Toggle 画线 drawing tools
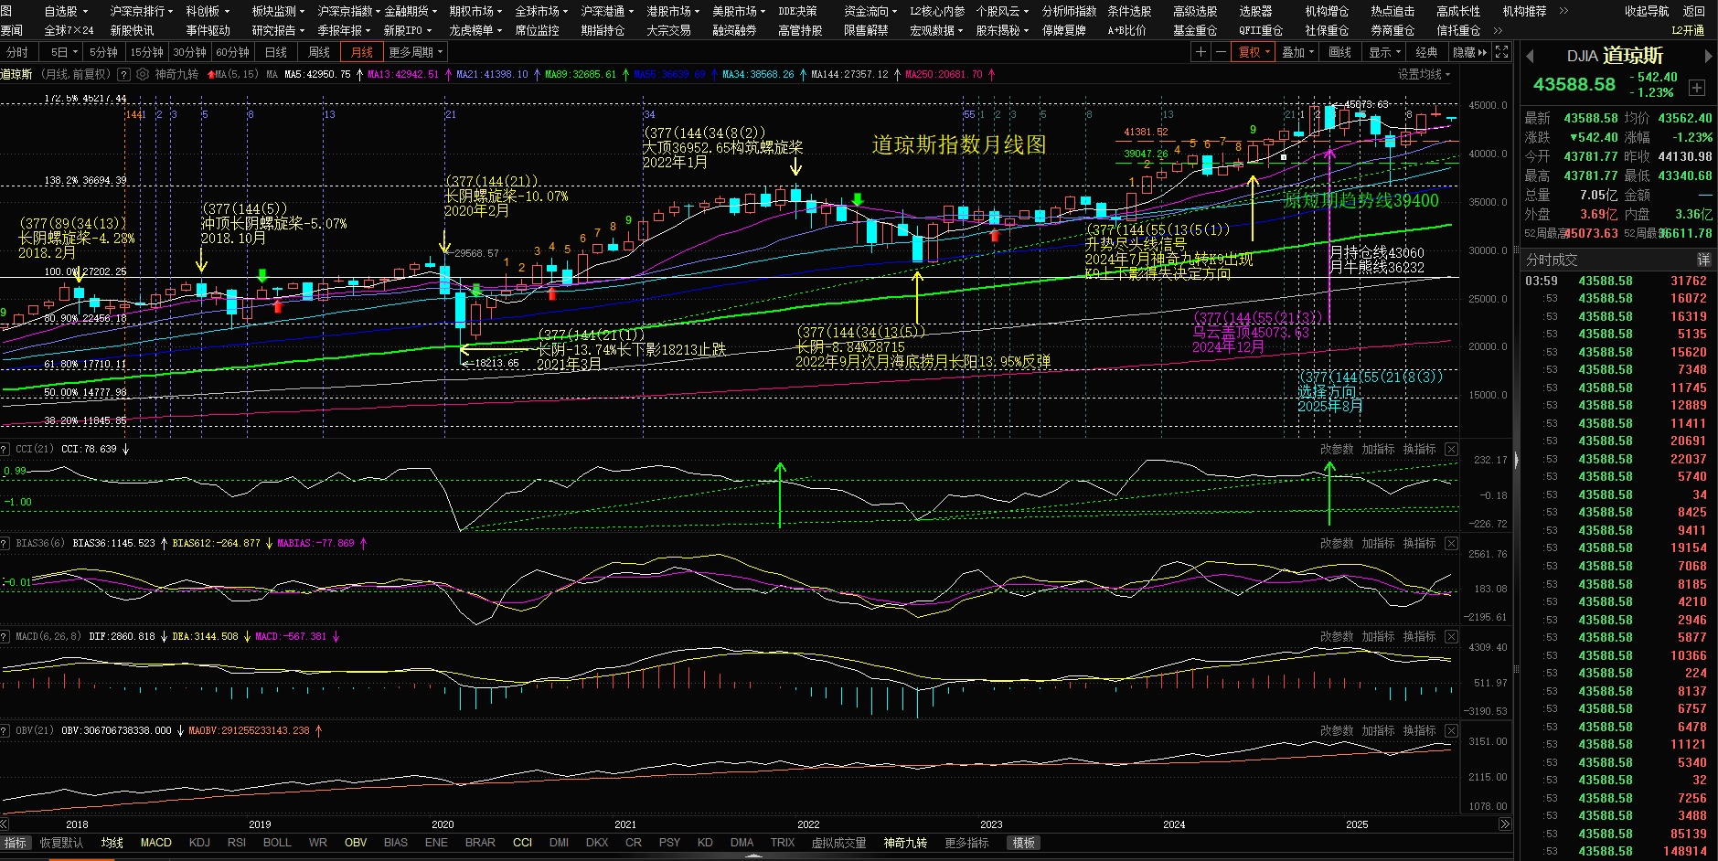Screen dimensions: 1718x861 coord(1340,52)
